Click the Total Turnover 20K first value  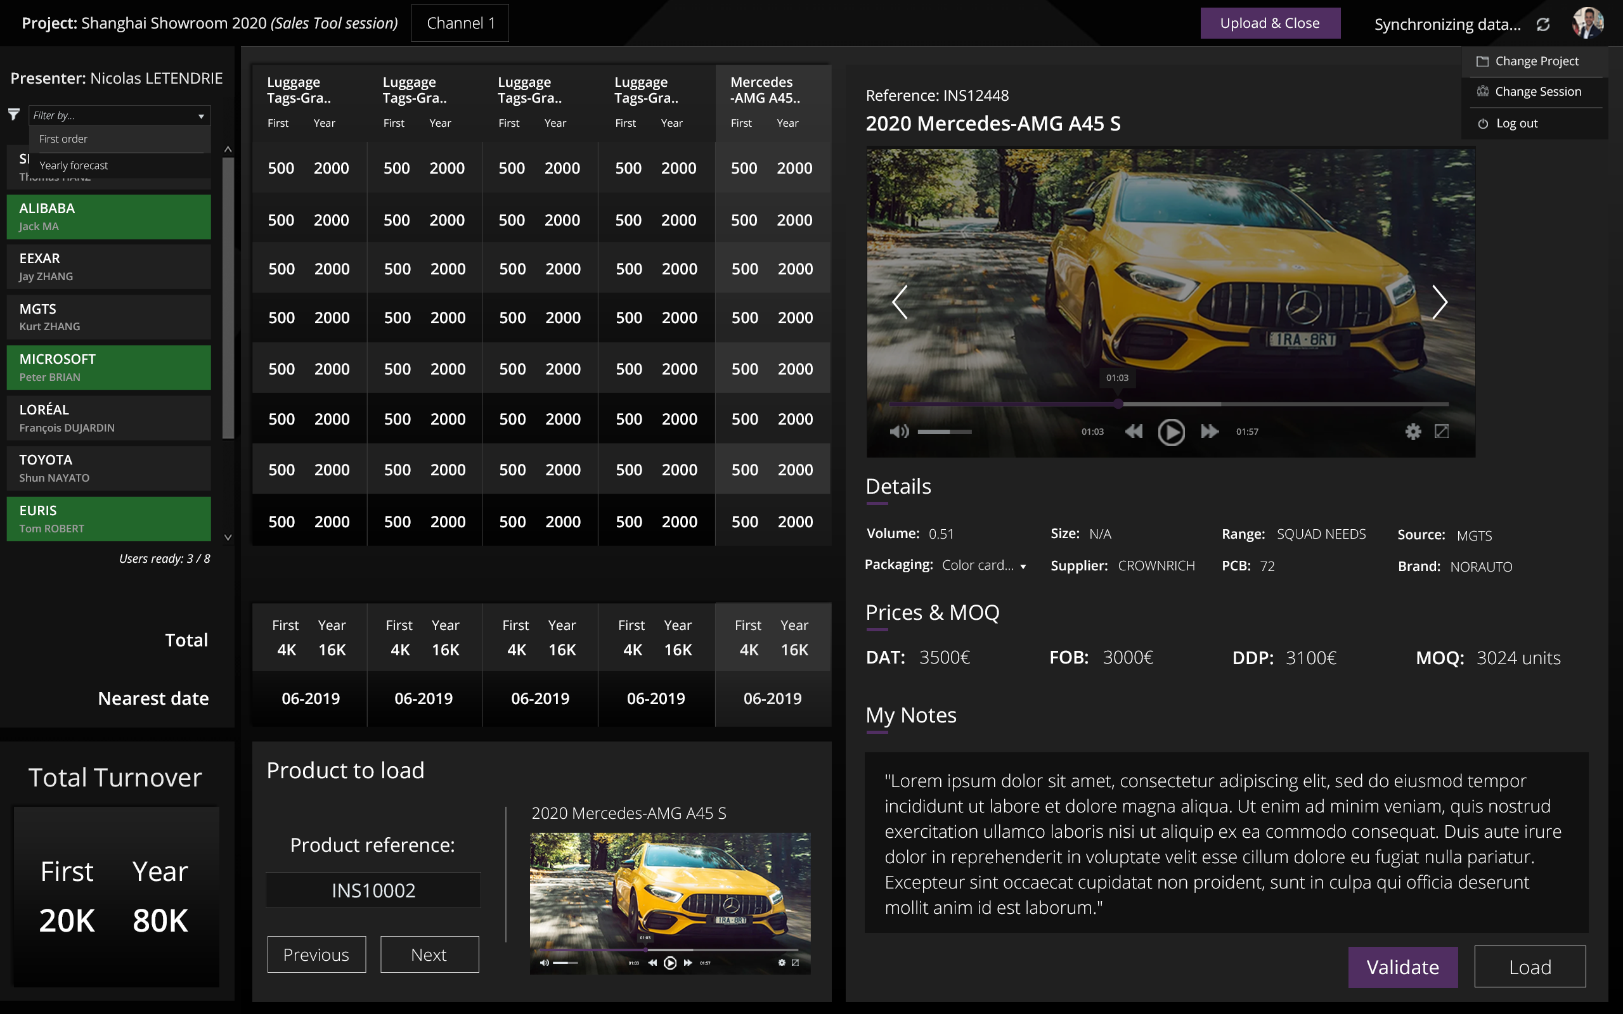67,920
